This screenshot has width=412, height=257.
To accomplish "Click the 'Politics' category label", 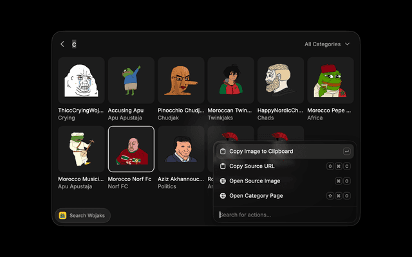I will tap(167, 186).
